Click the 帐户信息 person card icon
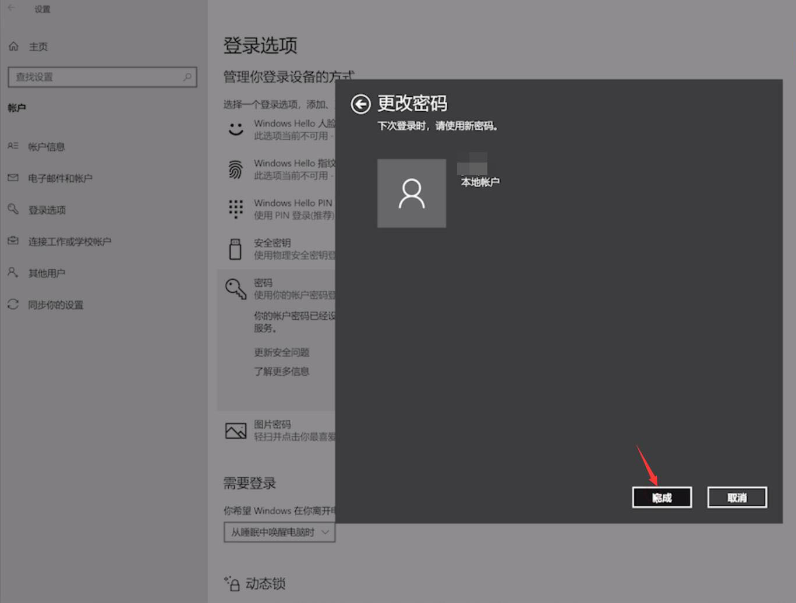Screen dimensions: 796x603 point(13,146)
